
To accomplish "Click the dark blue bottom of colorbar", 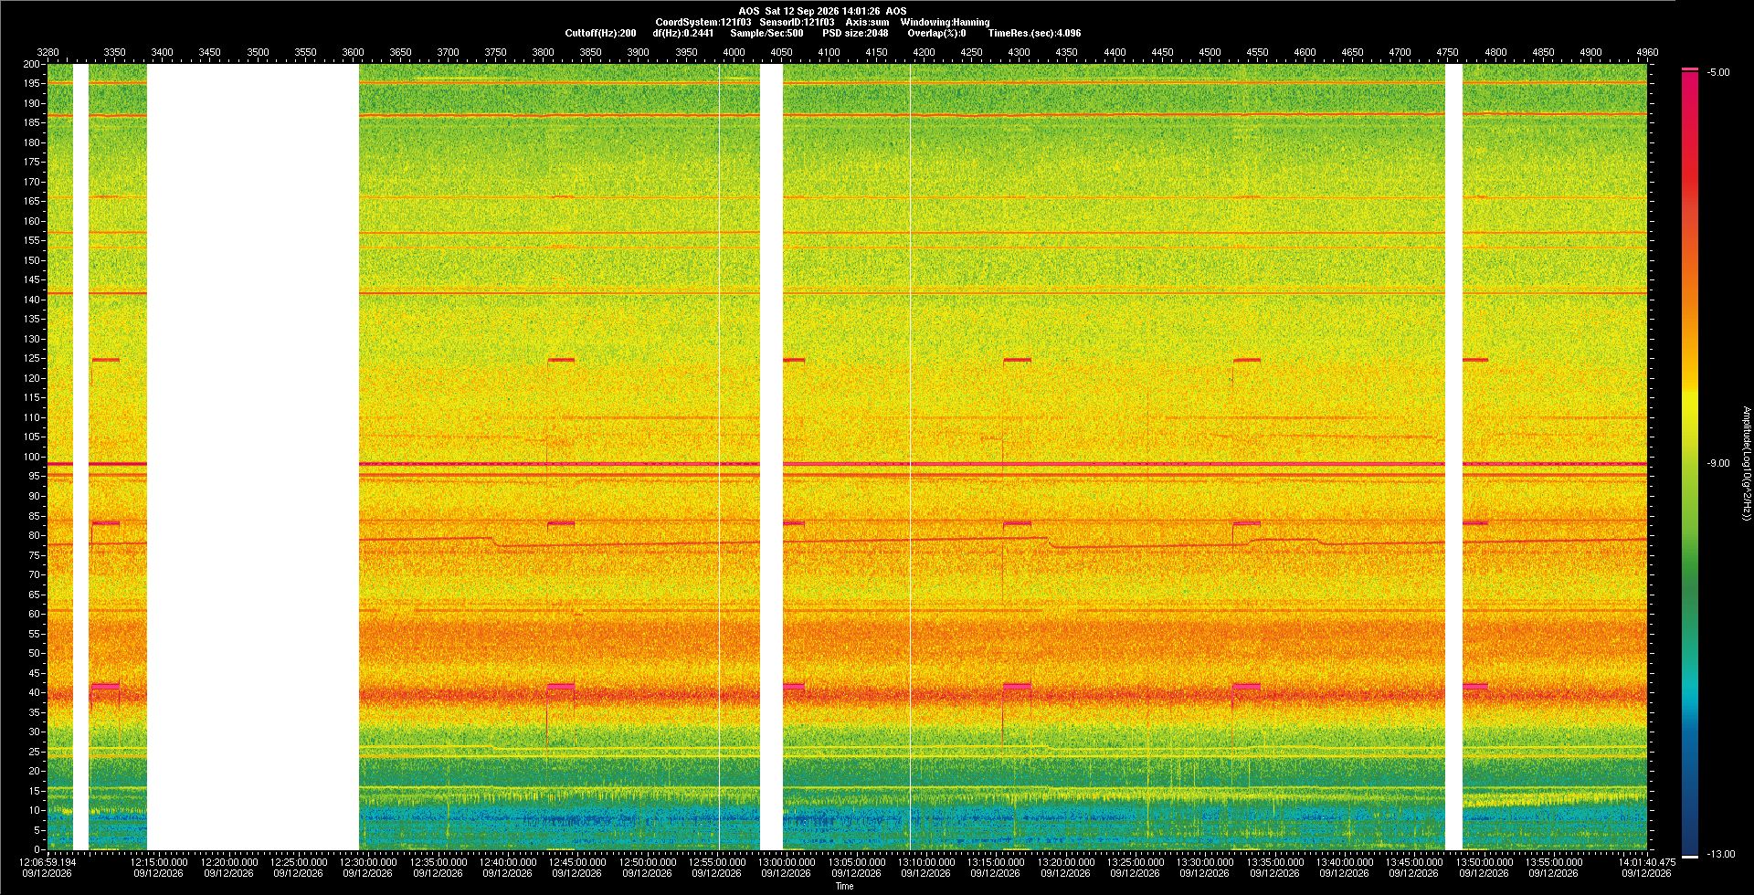I will [x=1690, y=842].
